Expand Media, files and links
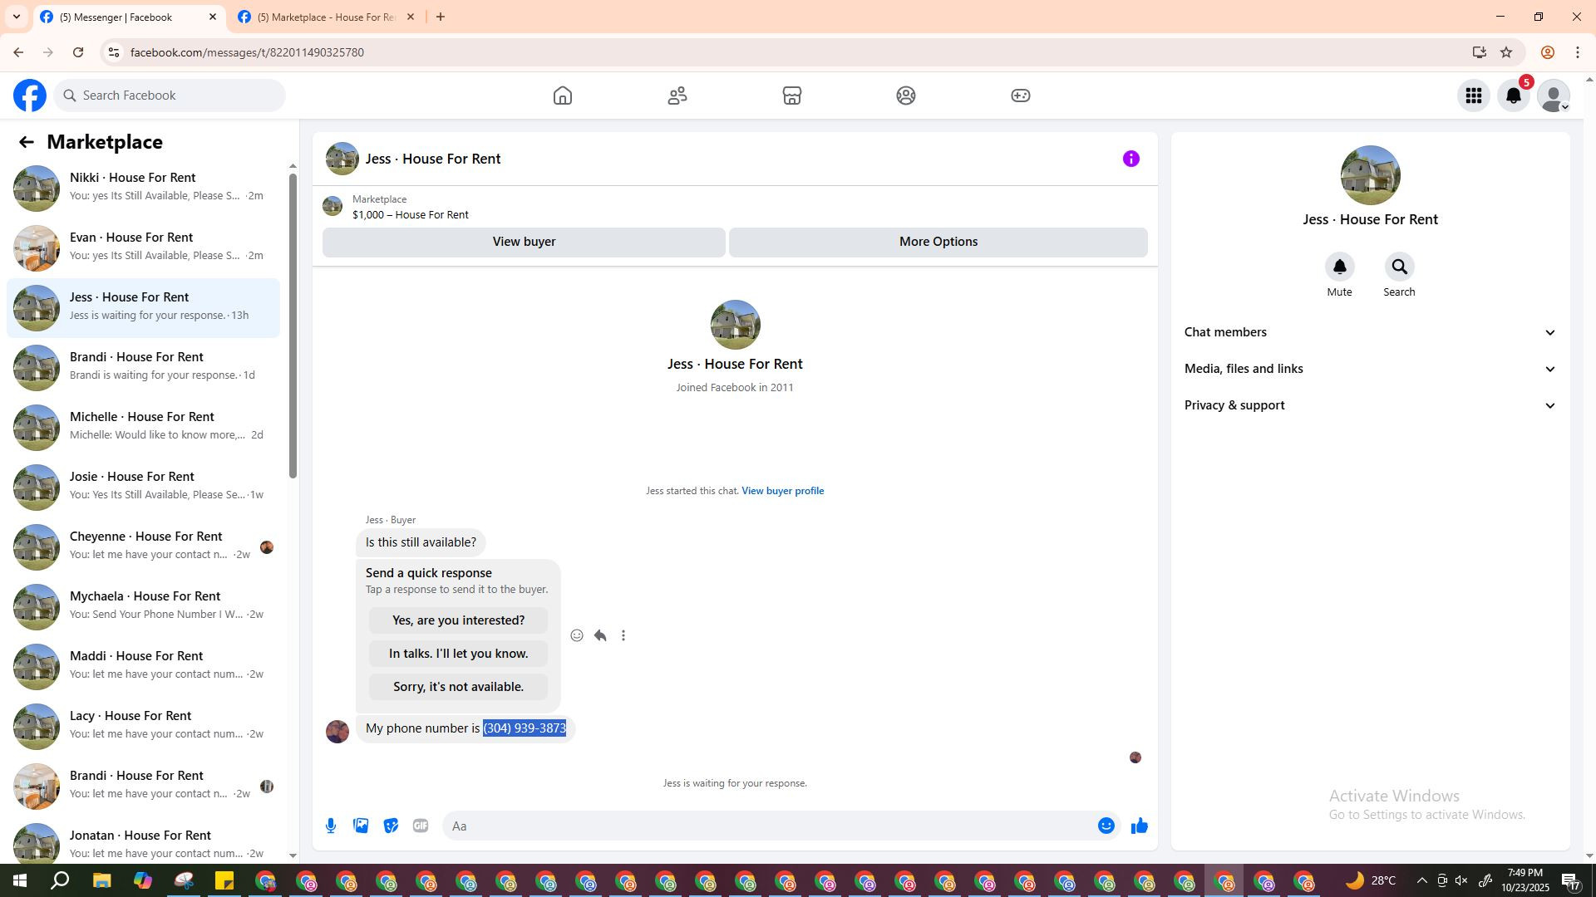 coord(1369,369)
